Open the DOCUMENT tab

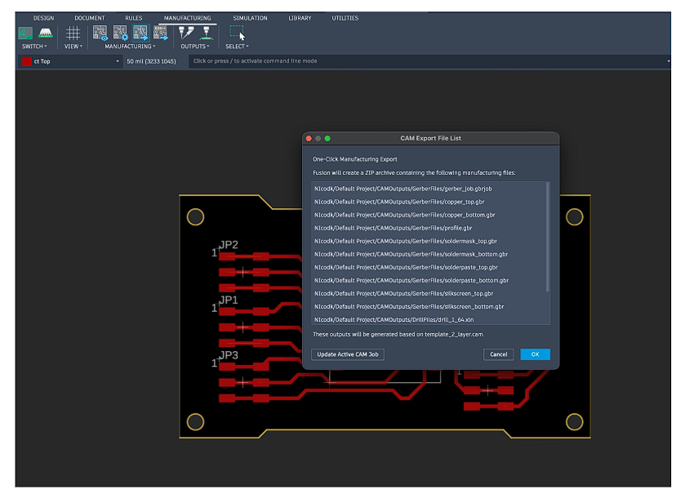click(x=90, y=18)
